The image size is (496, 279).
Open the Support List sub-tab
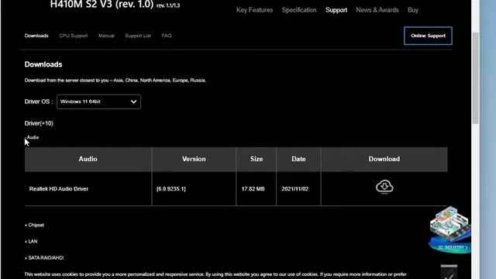[138, 36]
